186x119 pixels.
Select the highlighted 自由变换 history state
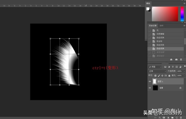coord(166,49)
